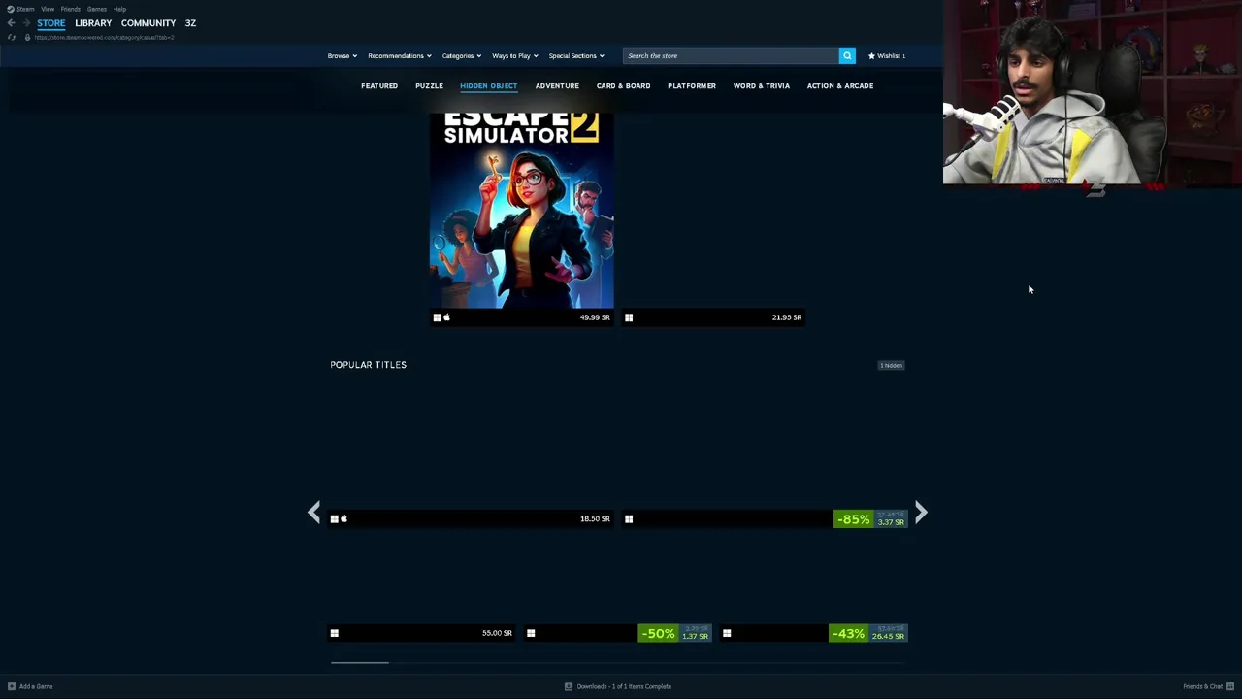Click Windows icon under Escape Simulator 2
The height and width of the screenshot is (699, 1242).
[437, 317]
